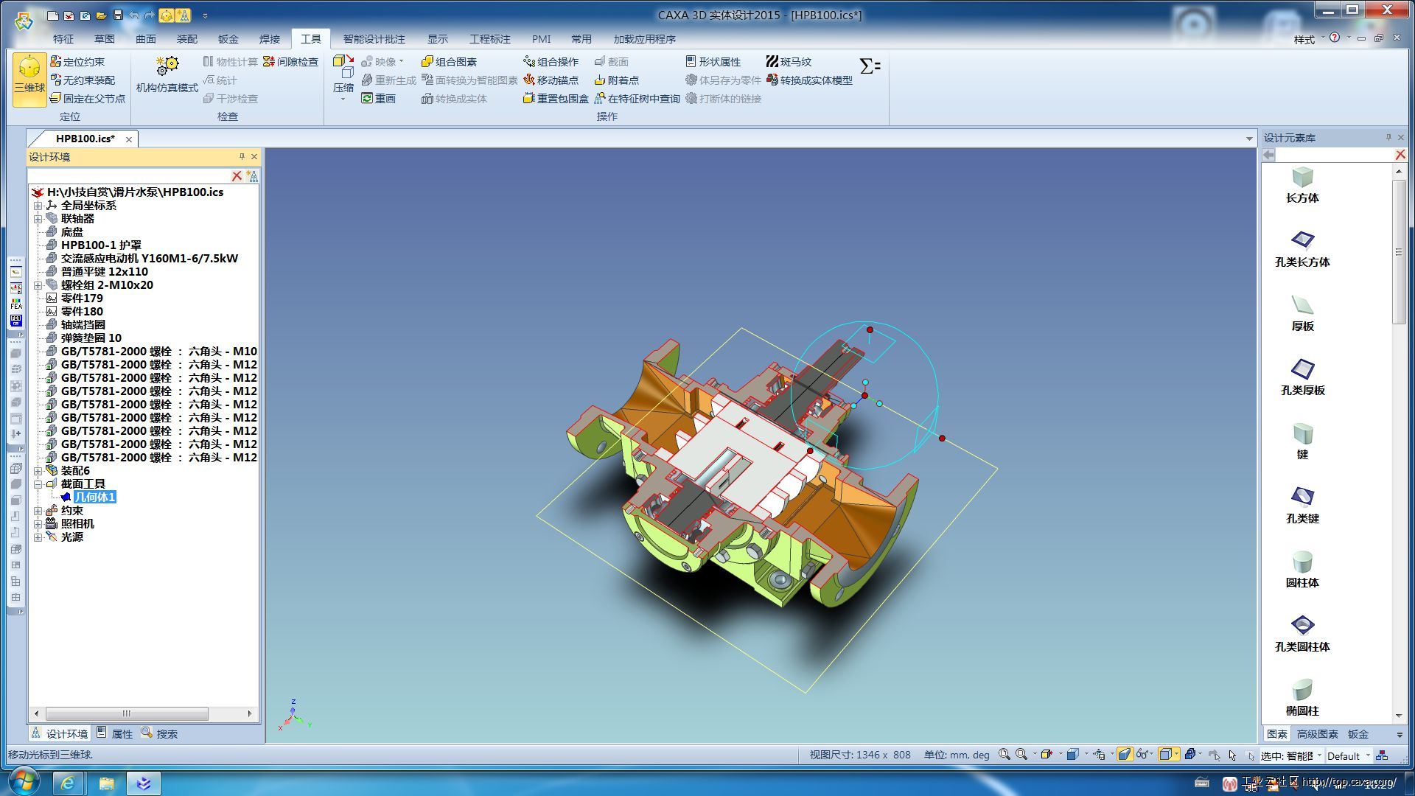Click 重画 redraw tool

click(x=379, y=99)
